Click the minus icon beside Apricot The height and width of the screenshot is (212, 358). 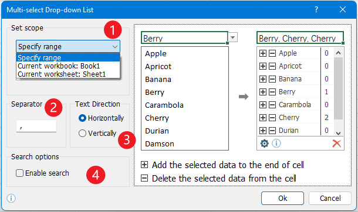point(272,66)
